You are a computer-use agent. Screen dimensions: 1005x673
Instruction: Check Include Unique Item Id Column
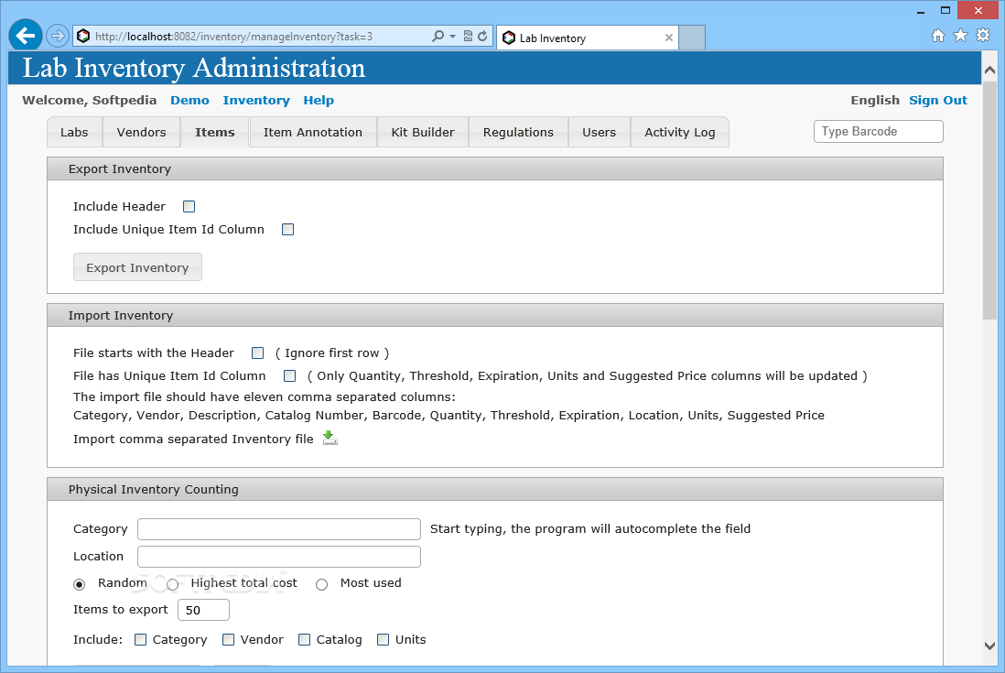pyautogui.click(x=287, y=230)
